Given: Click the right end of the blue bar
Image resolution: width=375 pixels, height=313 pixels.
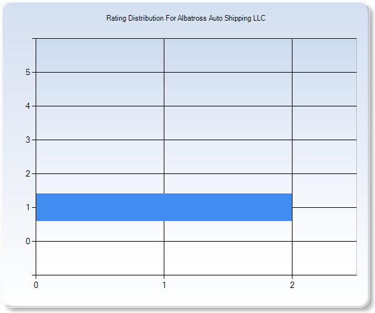Looking at the screenshot, I should pyautogui.click(x=289, y=207).
